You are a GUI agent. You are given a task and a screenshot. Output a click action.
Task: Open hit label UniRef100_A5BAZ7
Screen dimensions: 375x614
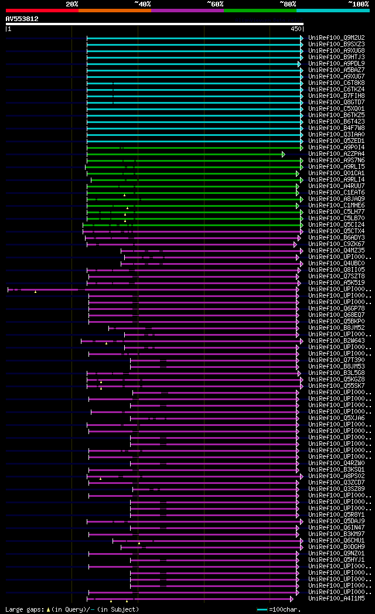[x=336, y=70]
